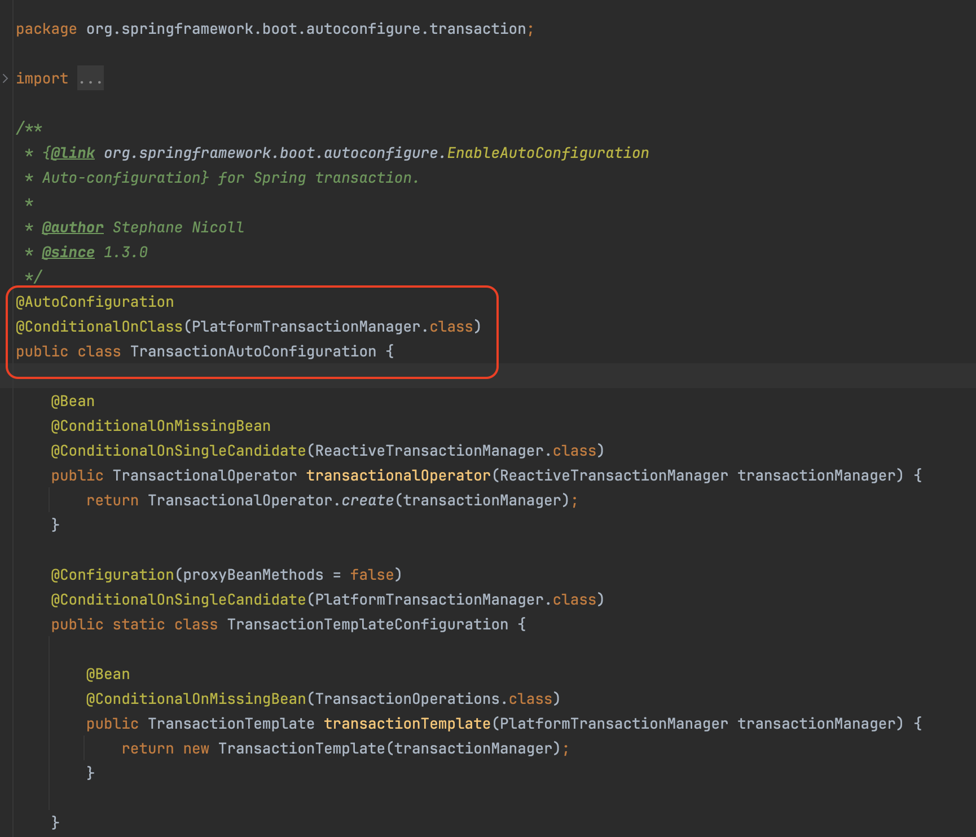Click the folded import ellipsis placeholder
This screenshot has height=837, width=976.
[x=90, y=78]
